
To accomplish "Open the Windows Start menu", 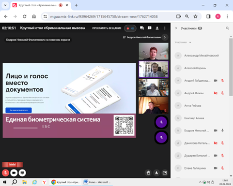I will 5,182.
